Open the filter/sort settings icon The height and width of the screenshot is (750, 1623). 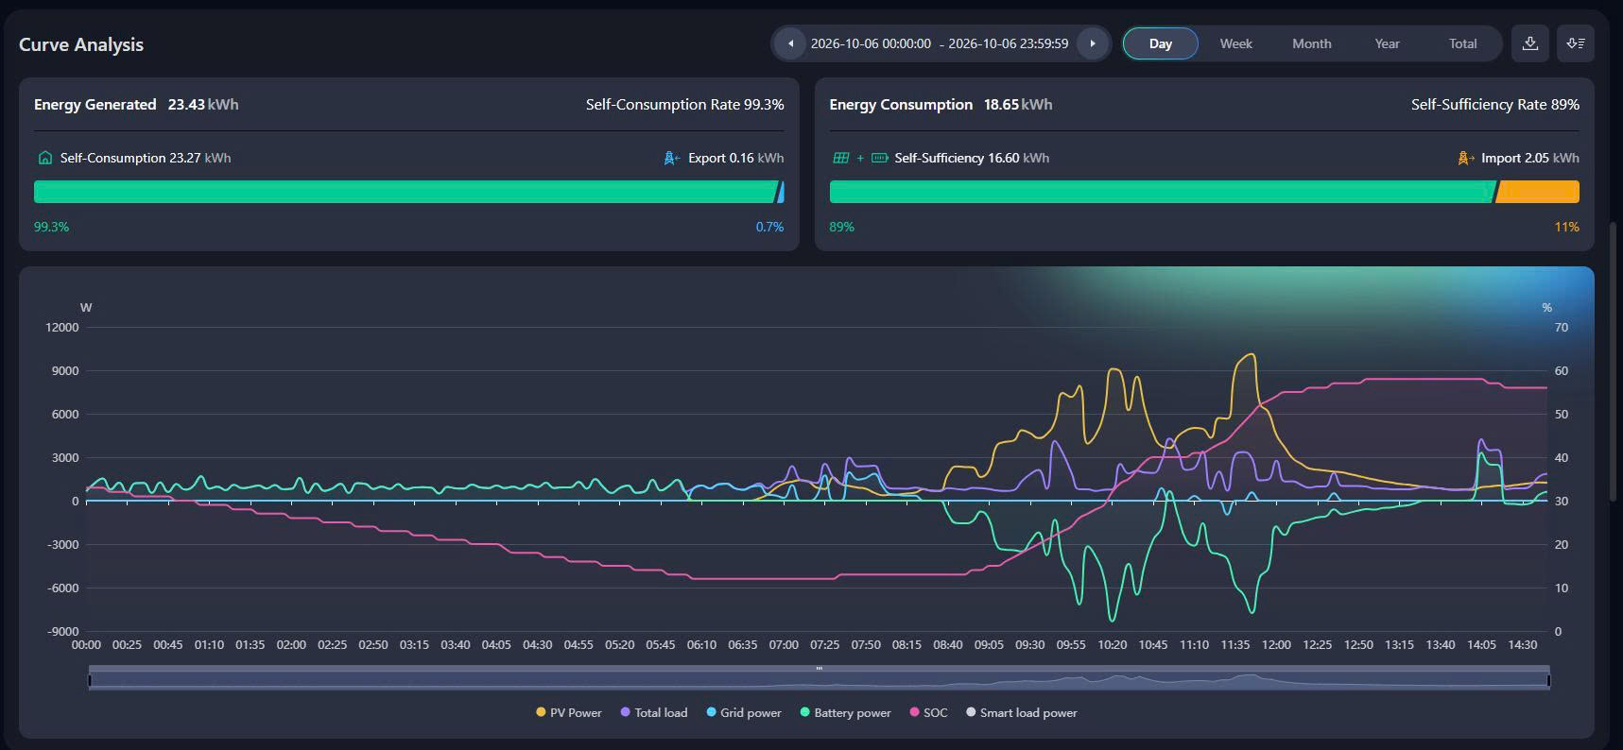[x=1576, y=43]
